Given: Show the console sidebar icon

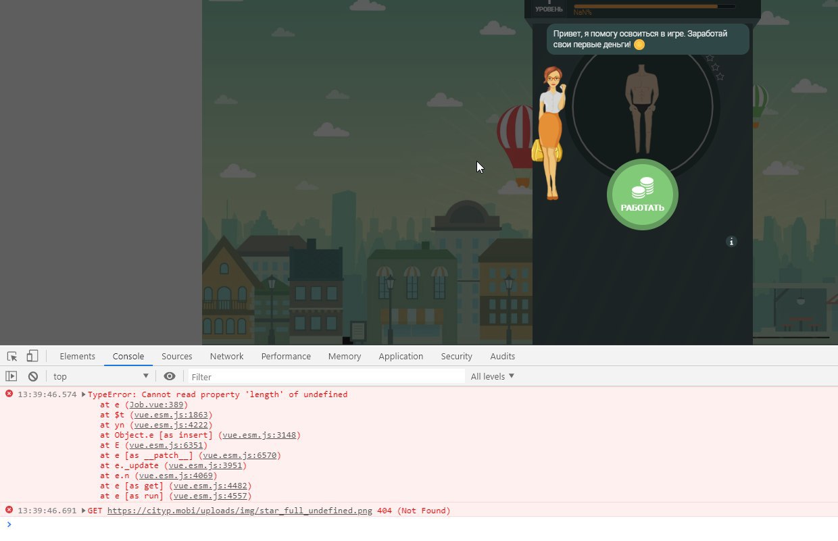Looking at the screenshot, I should point(11,376).
